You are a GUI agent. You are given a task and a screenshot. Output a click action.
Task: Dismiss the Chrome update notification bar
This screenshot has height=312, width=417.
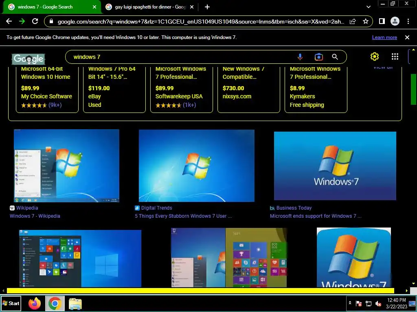(407, 37)
